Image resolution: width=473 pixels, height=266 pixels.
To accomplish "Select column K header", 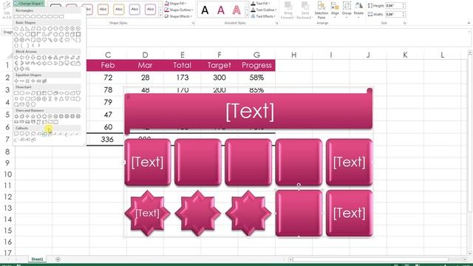I will pos(405,55).
